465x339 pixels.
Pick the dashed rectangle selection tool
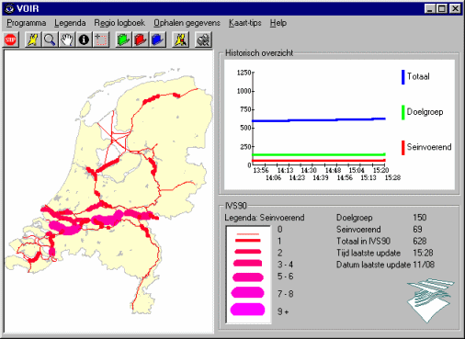[101, 40]
